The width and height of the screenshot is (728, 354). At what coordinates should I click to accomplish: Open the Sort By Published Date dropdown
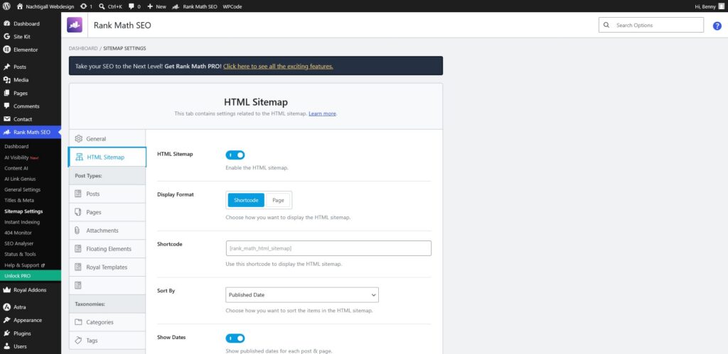coord(301,294)
